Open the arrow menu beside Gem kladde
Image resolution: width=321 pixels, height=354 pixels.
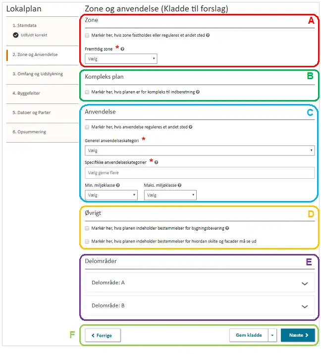click(272, 335)
